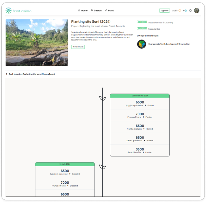Select the 16 November 2024 sprout marker

(102, 98)
